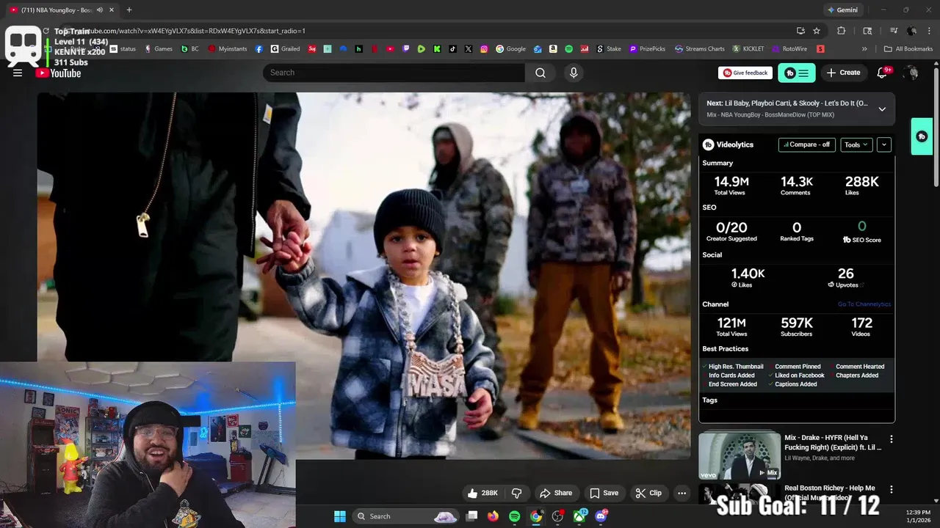Open the Myinstants bookmark

point(227,49)
